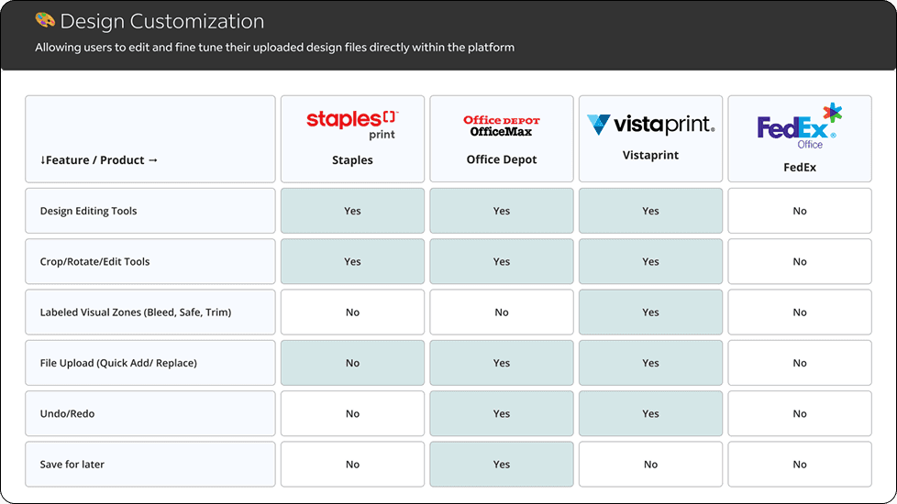
Task: Click Vistaprint's Yes cell for Labeled Visual Zones
Action: point(650,312)
